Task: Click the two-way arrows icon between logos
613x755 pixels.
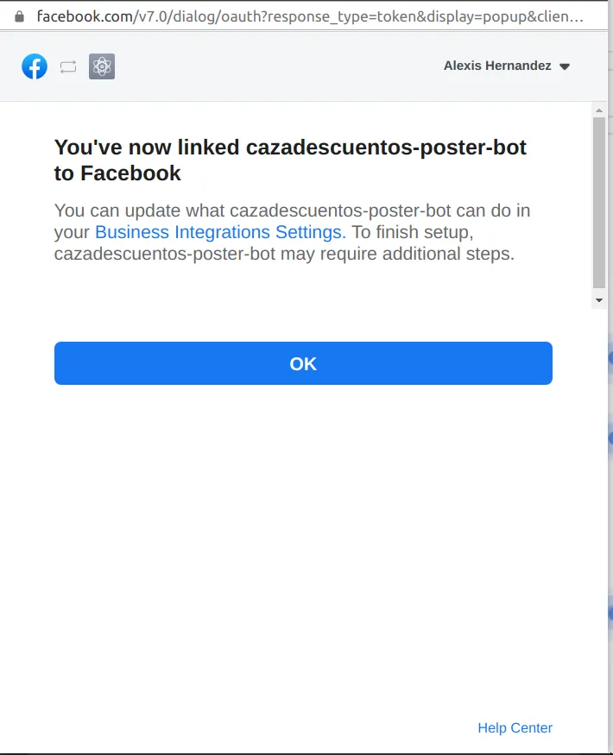Action: coord(68,67)
